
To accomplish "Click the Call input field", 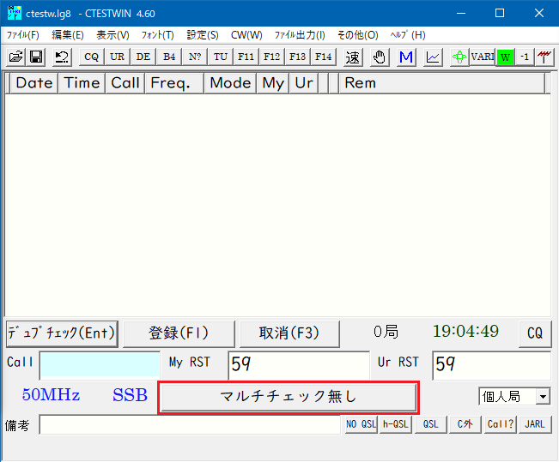I will click(100, 364).
